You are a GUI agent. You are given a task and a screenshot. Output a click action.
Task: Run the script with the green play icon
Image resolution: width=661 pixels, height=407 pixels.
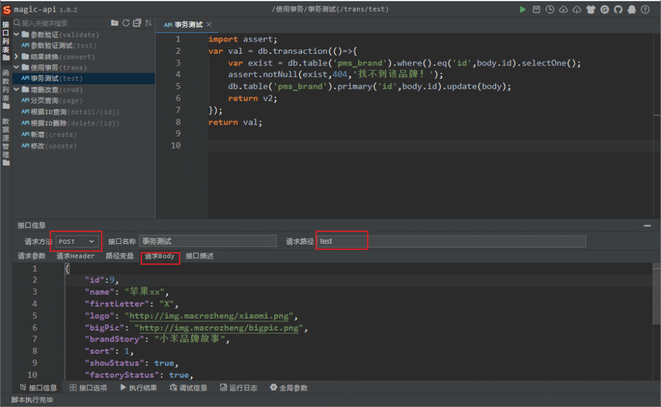point(522,9)
